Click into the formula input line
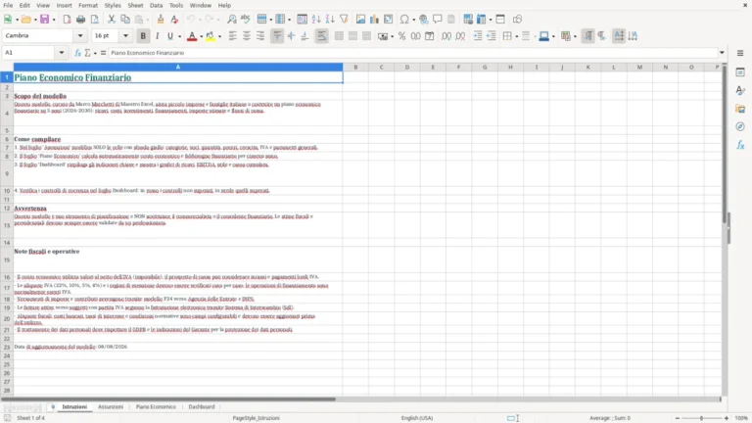This screenshot has height=423, width=752. click(x=412, y=53)
